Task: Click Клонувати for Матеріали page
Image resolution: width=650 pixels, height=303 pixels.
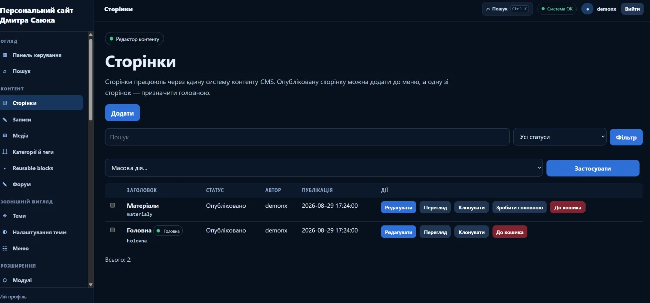Action: tap(471, 207)
